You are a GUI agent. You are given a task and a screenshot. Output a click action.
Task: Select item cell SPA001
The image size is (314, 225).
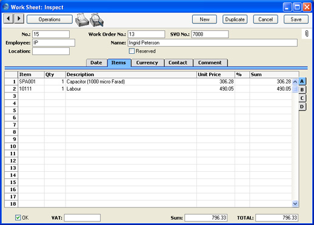(x=31, y=82)
